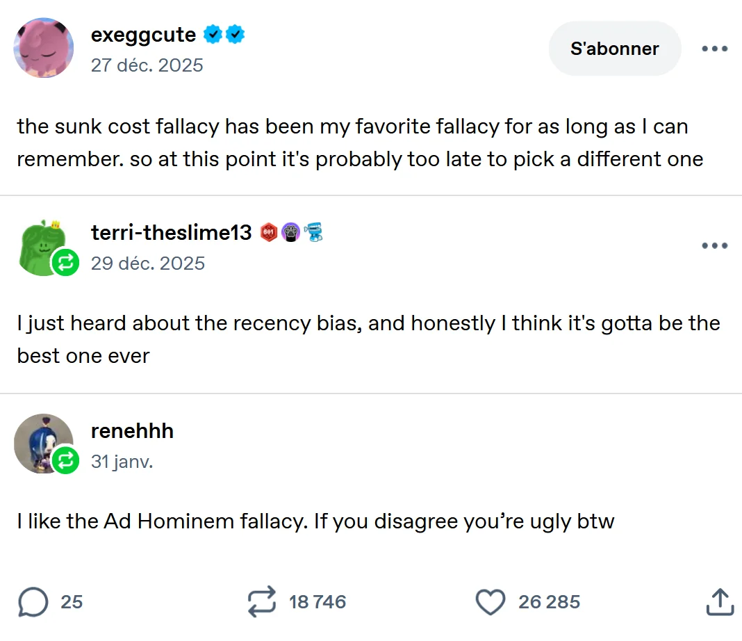Select the purple paw print badge
This screenshot has width=742, height=641.
(290, 231)
